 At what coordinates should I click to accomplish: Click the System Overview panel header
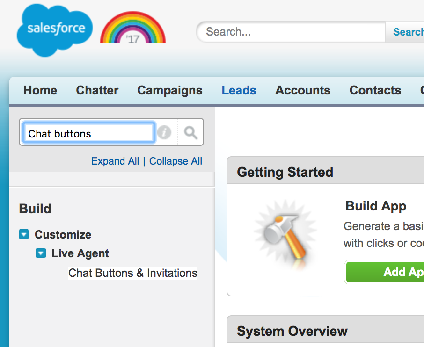coord(292,331)
